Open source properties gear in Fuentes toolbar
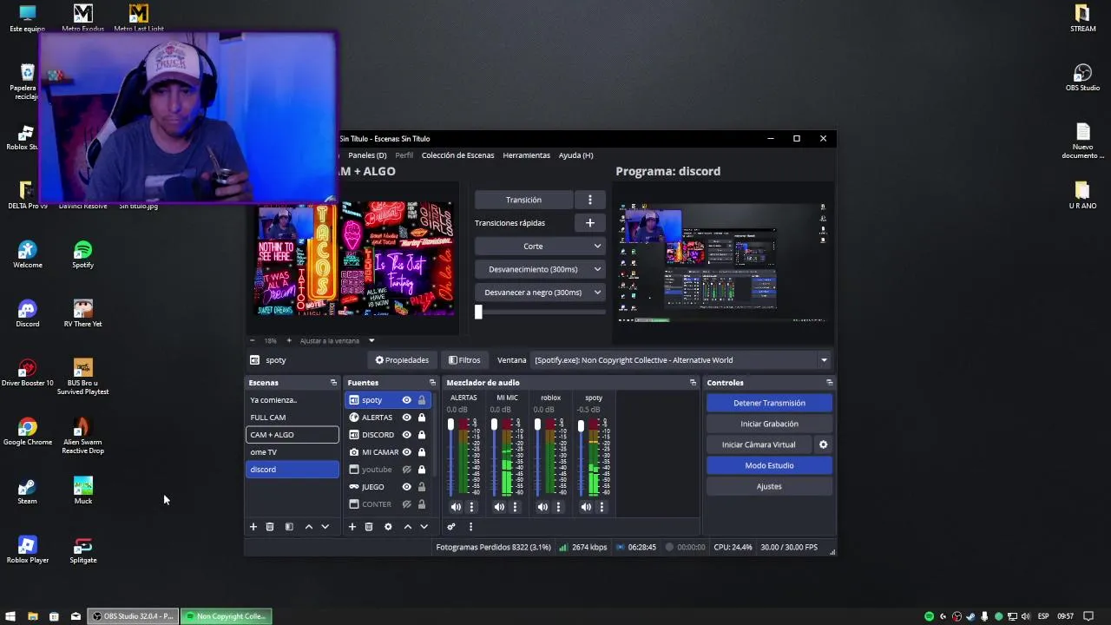The height and width of the screenshot is (625, 1111). coord(388,527)
